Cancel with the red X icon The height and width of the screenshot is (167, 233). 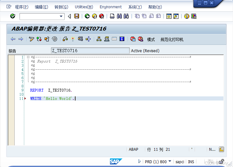[102, 16]
